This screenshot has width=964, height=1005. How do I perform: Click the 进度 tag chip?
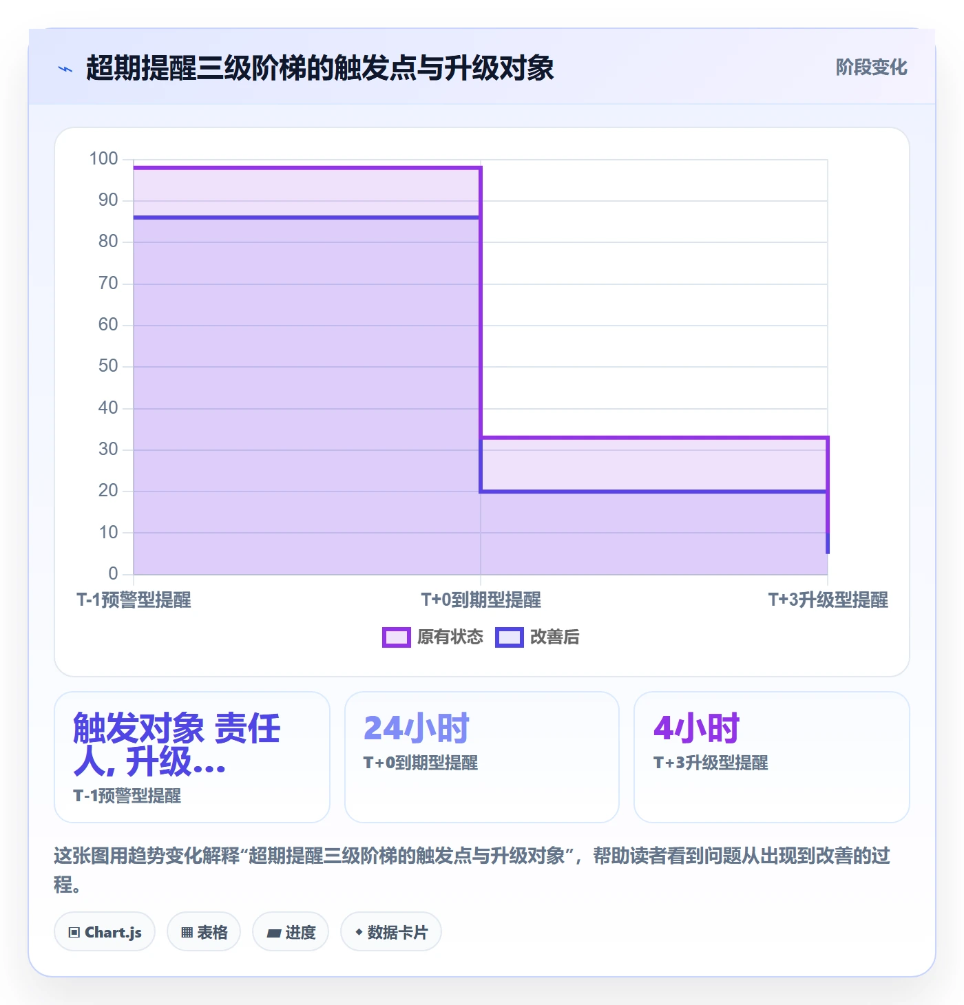[291, 932]
